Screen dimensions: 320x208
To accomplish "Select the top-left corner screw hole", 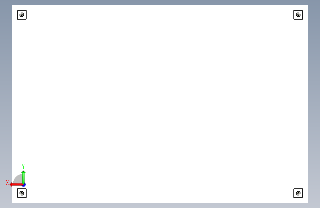I will (22, 15).
